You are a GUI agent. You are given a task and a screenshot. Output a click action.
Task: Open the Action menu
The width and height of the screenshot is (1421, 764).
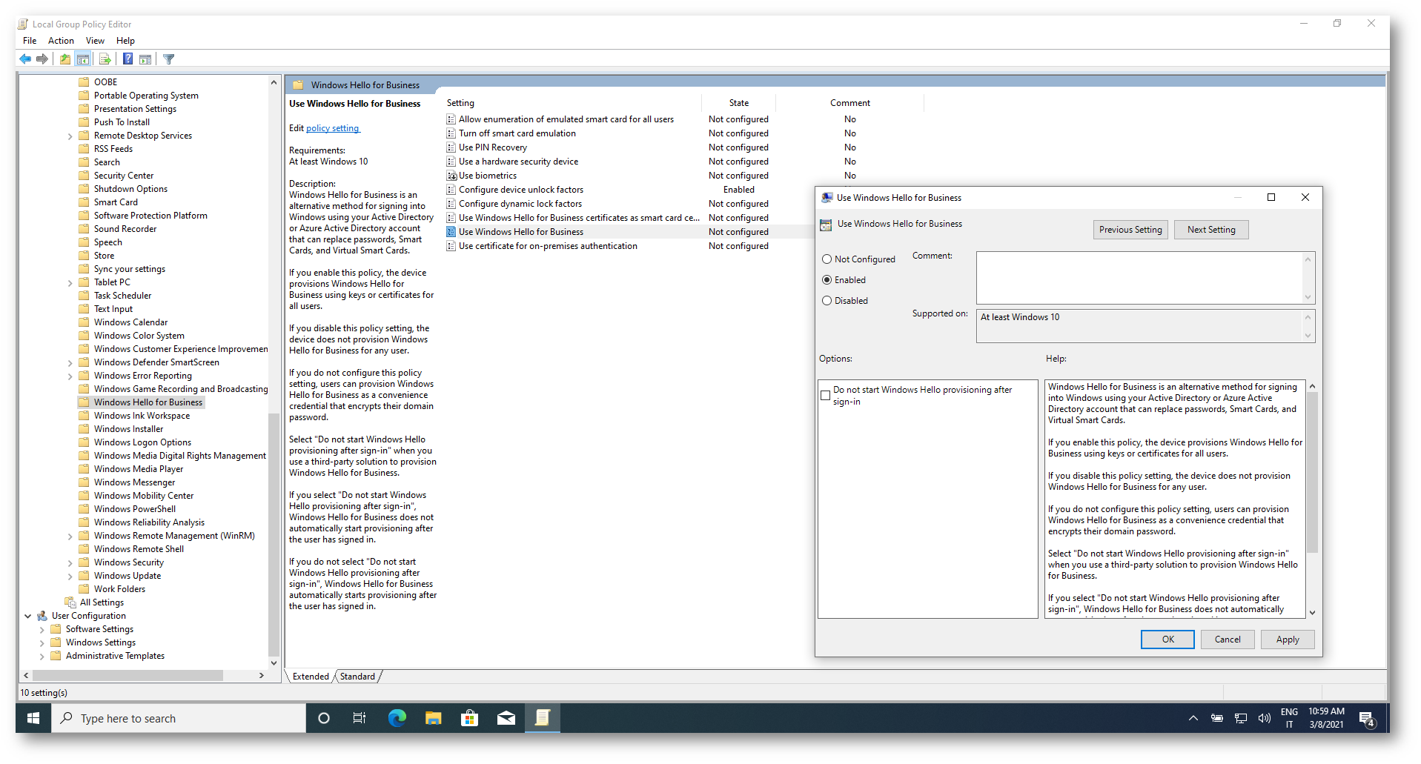click(61, 41)
